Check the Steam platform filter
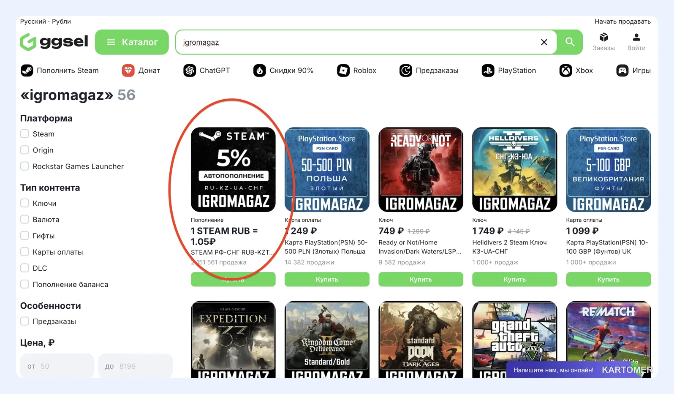 [25, 134]
